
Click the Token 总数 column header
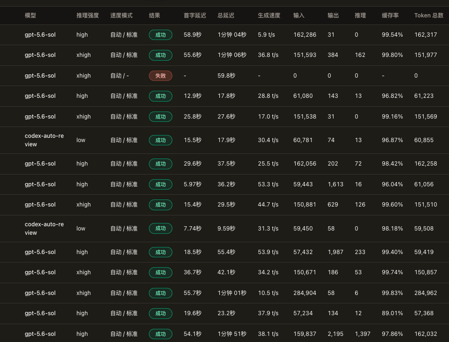click(x=429, y=16)
